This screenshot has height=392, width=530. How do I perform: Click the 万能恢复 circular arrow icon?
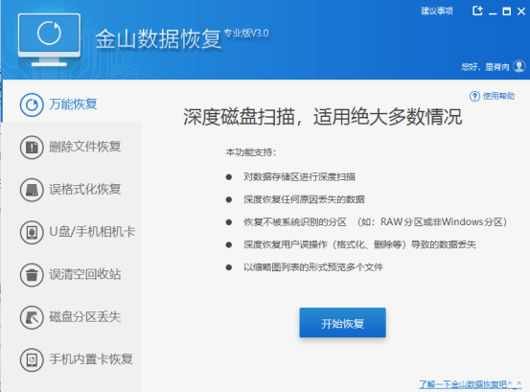tap(32, 104)
